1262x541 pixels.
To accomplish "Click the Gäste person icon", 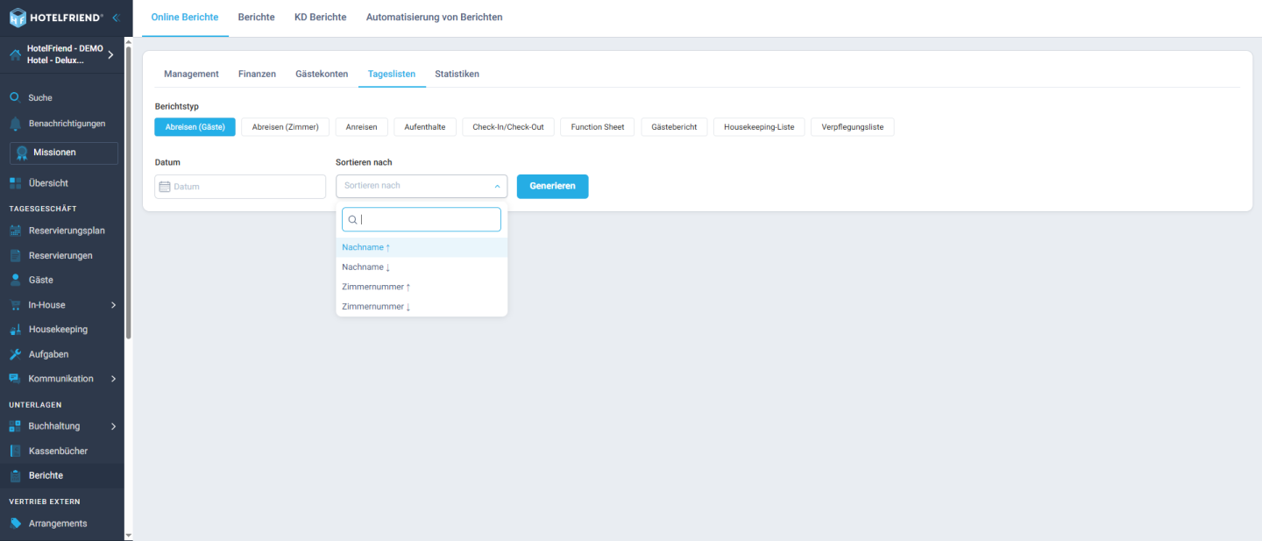I will tap(15, 281).
